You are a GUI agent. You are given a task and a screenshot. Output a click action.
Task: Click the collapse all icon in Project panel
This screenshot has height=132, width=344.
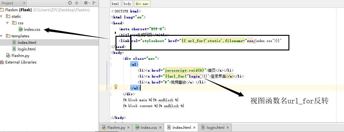77,3
